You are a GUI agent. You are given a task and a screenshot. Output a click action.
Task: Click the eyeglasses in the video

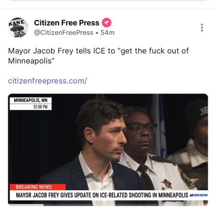(142, 128)
